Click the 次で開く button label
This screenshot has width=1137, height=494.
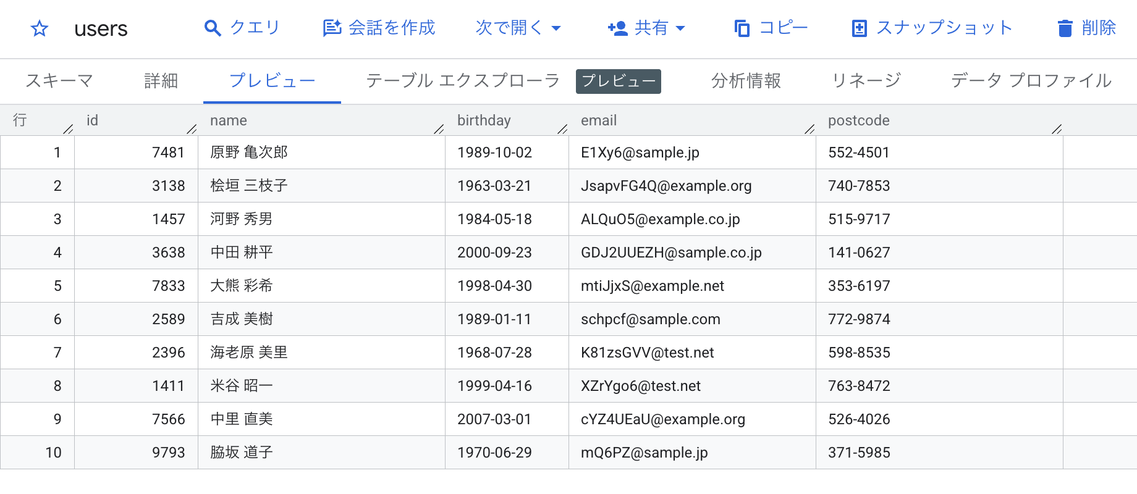point(509,28)
